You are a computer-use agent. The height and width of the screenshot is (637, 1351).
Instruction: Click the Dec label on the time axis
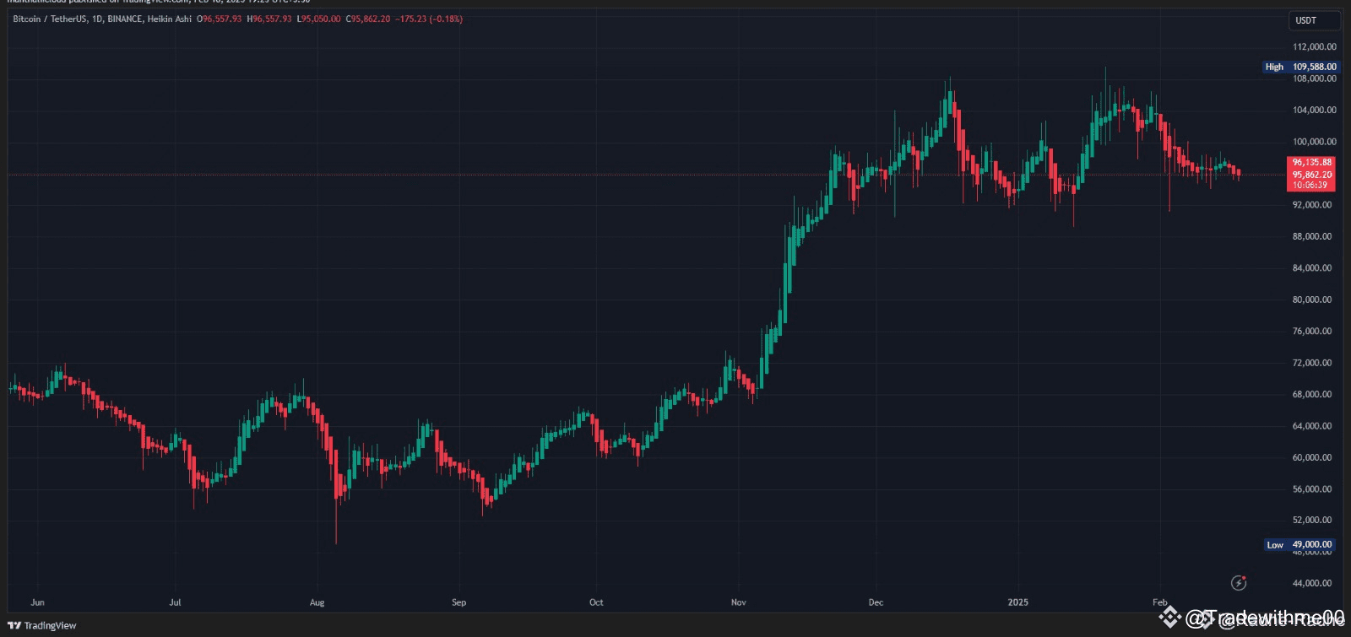pyautogui.click(x=876, y=602)
